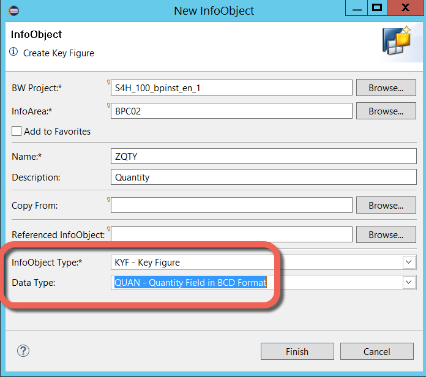Focus the BW Project field with S4H_100_bpinst_en_1
Screen dimensions: 426x377
pyautogui.click(x=231, y=88)
